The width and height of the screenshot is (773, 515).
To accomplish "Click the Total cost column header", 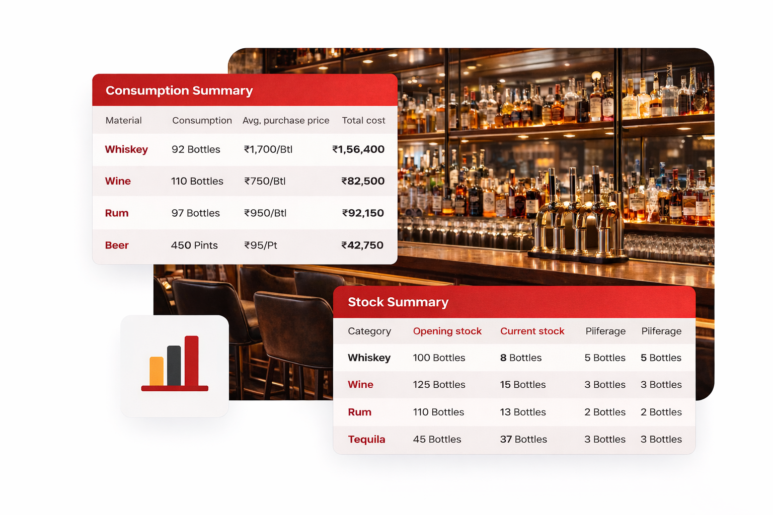I will (363, 121).
